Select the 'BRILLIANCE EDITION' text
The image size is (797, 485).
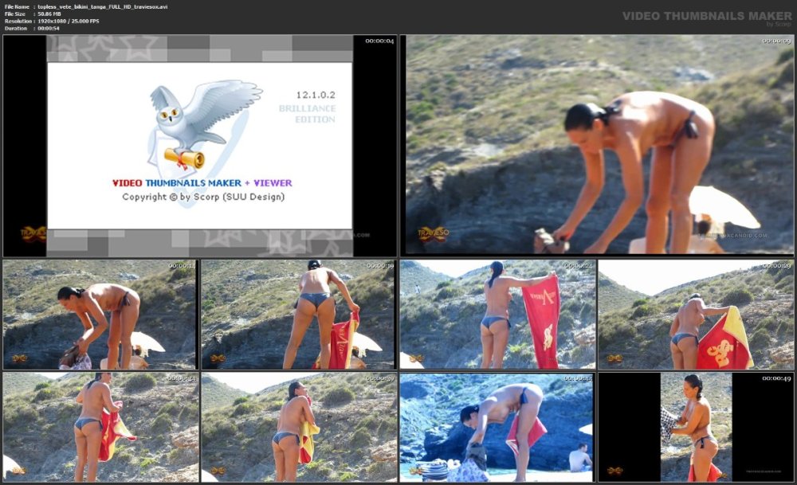tap(307, 114)
